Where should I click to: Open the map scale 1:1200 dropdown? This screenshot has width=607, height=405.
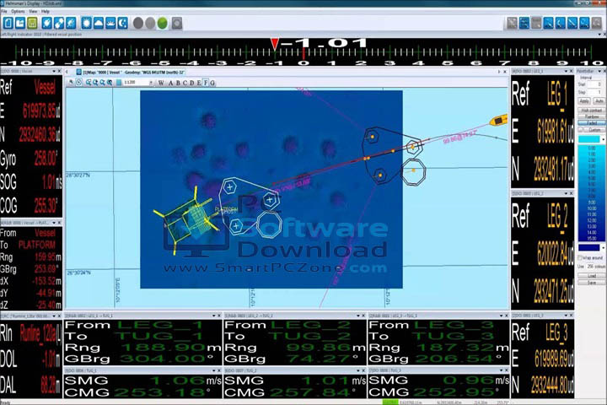click(x=151, y=82)
